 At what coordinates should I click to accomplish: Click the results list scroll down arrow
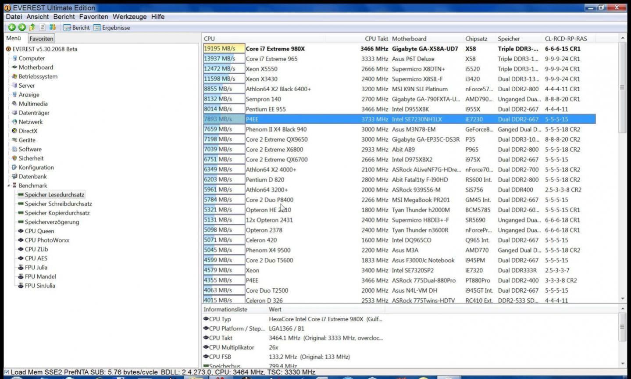pyautogui.click(x=623, y=299)
